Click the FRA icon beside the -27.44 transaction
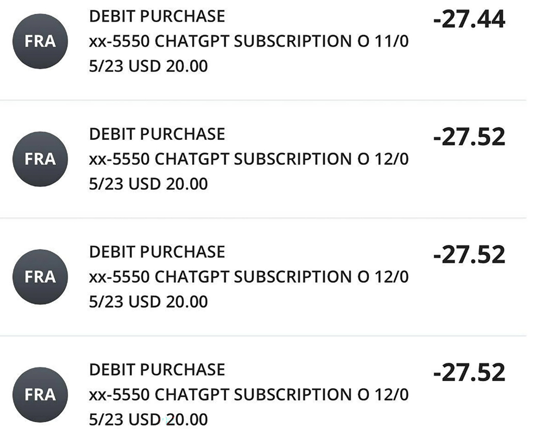 click(40, 41)
